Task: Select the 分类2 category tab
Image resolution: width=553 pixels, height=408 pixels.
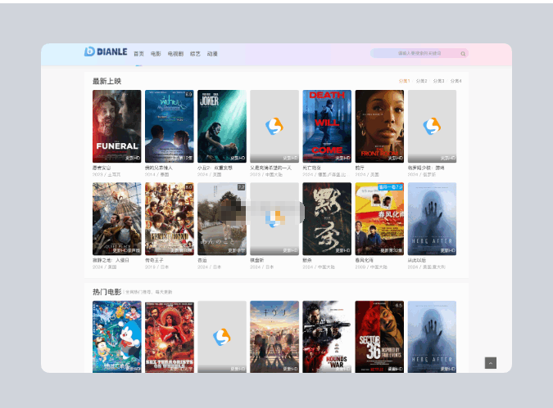Action: (421, 81)
